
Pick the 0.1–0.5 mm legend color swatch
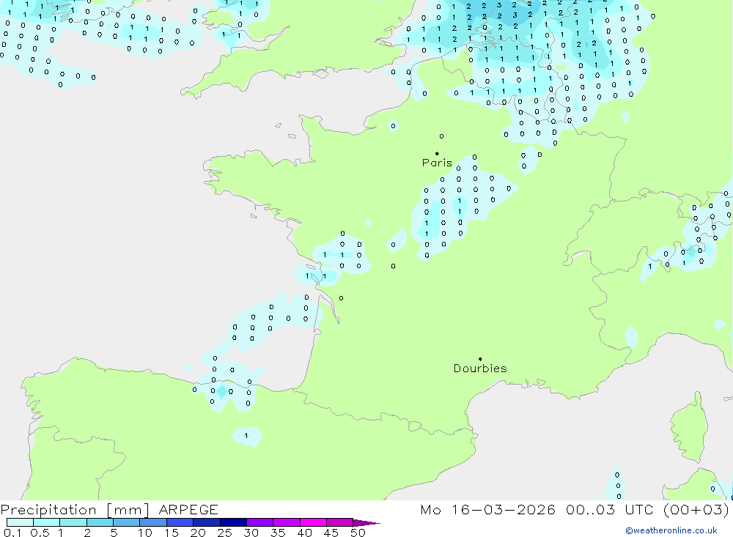[x=20, y=522]
